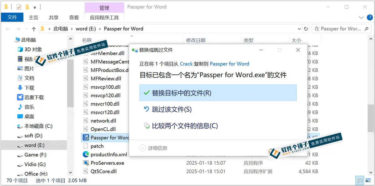
Task: Switch to the 主页 ribbon tab
Action: pyautogui.click(x=33, y=17)
